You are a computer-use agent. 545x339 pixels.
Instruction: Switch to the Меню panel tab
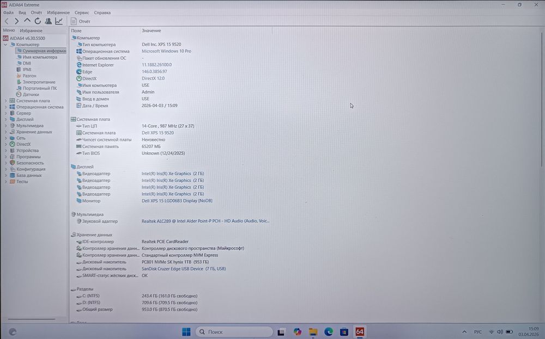coord(9,30)
